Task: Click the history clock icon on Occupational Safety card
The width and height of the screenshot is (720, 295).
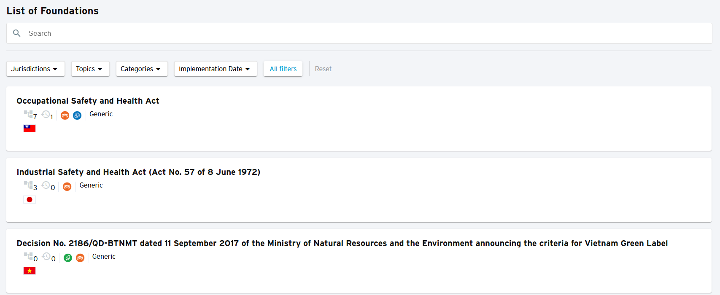Action: (46, 114)
